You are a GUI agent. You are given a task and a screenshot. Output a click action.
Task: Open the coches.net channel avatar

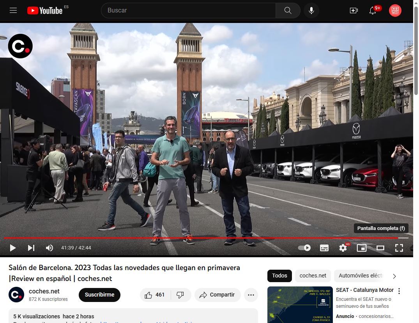pos(16,295)
